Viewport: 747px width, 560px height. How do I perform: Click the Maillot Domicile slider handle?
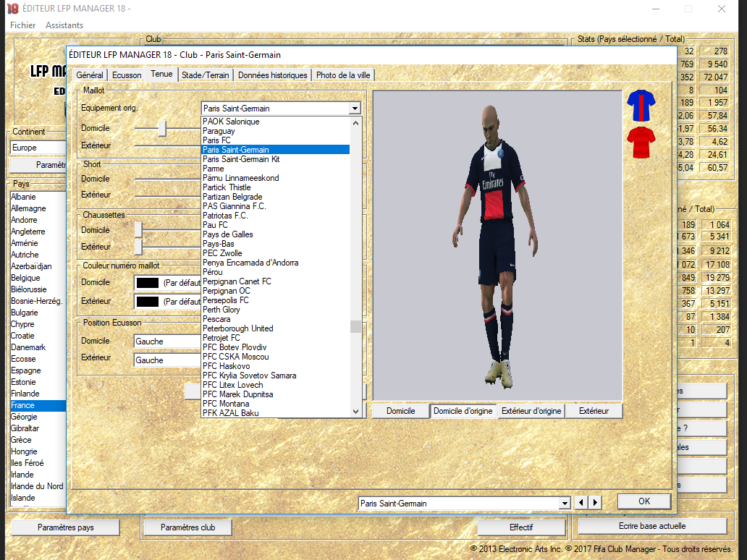(162, 129)
